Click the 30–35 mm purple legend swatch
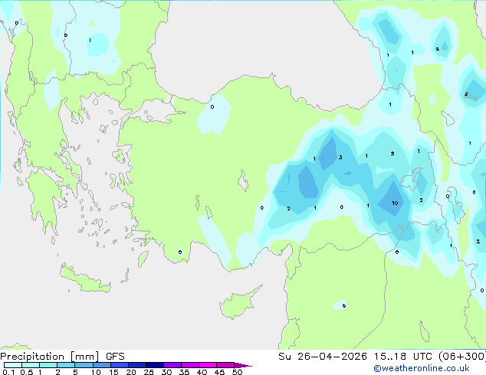Screen dimensions: 486x375 click(172, 365)
